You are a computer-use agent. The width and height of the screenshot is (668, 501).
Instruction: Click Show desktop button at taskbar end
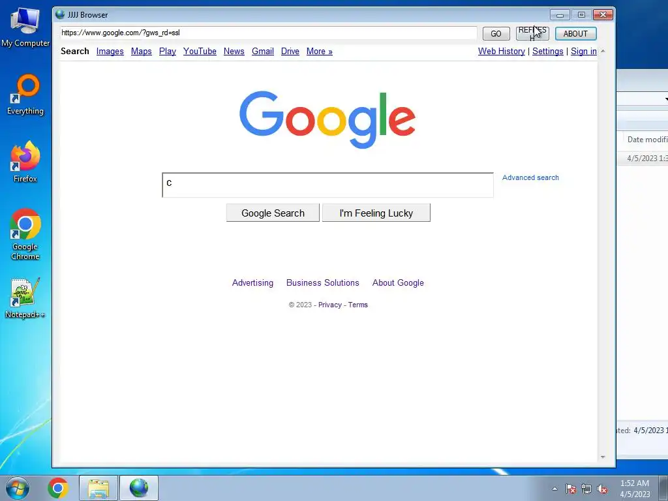664,488
